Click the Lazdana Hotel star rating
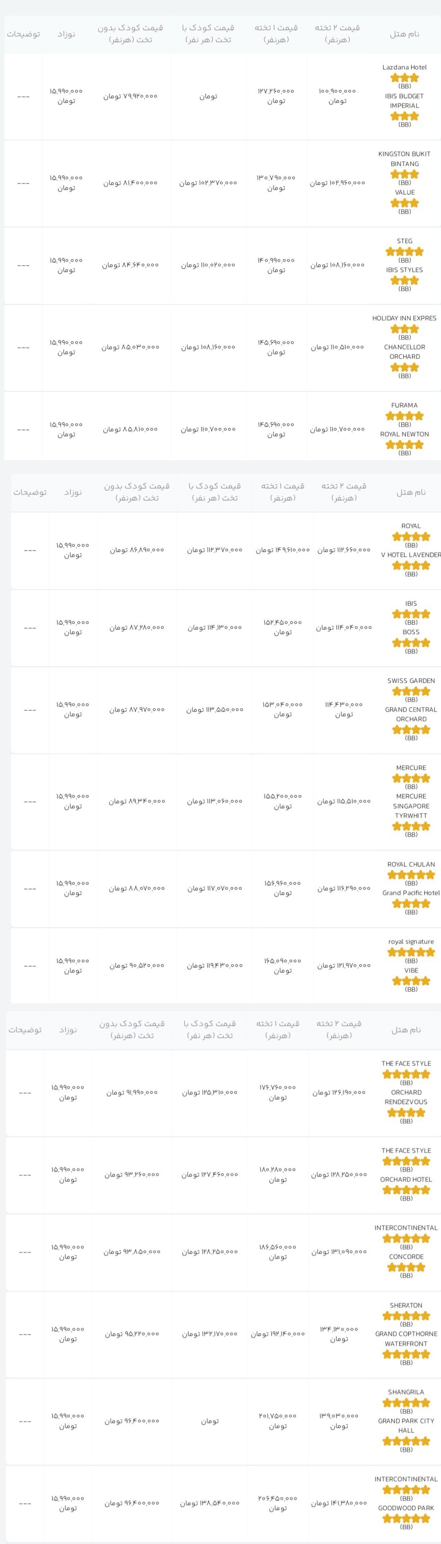 (x=404, y=77)
